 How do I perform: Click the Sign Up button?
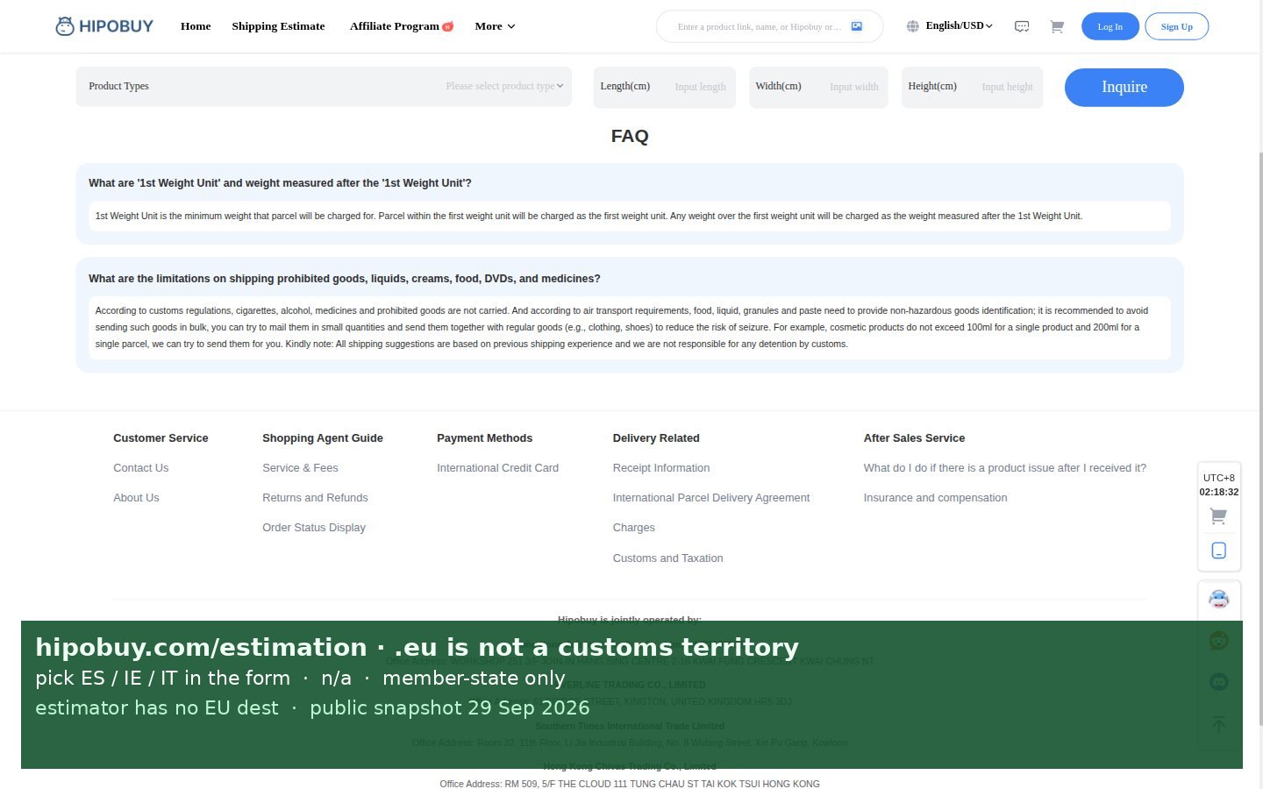coord(1177,26)
